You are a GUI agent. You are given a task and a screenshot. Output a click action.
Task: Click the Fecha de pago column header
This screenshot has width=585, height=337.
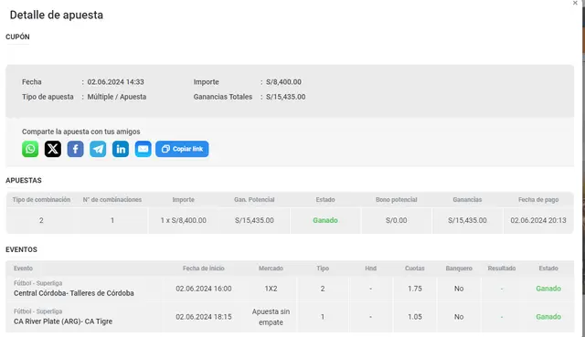click(x=538, y=200)
